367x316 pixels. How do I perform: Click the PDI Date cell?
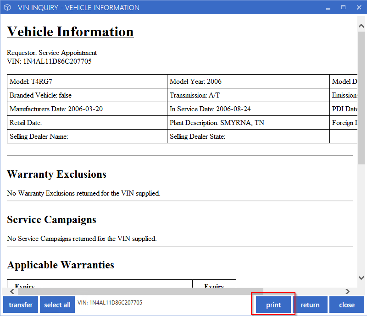344,109
